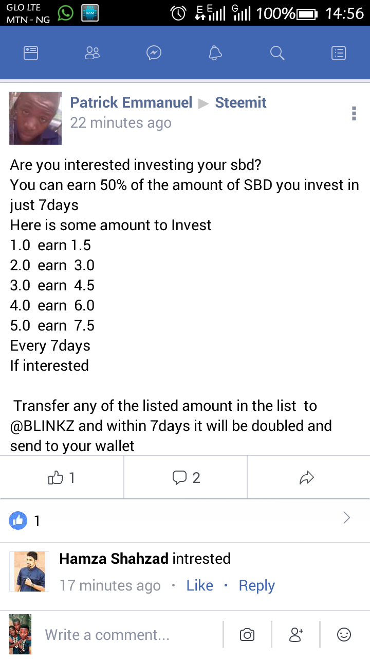Viewport: 370px width, 659px height.
Task: Open the News Feed tab icon
Action: pos(31,53)
